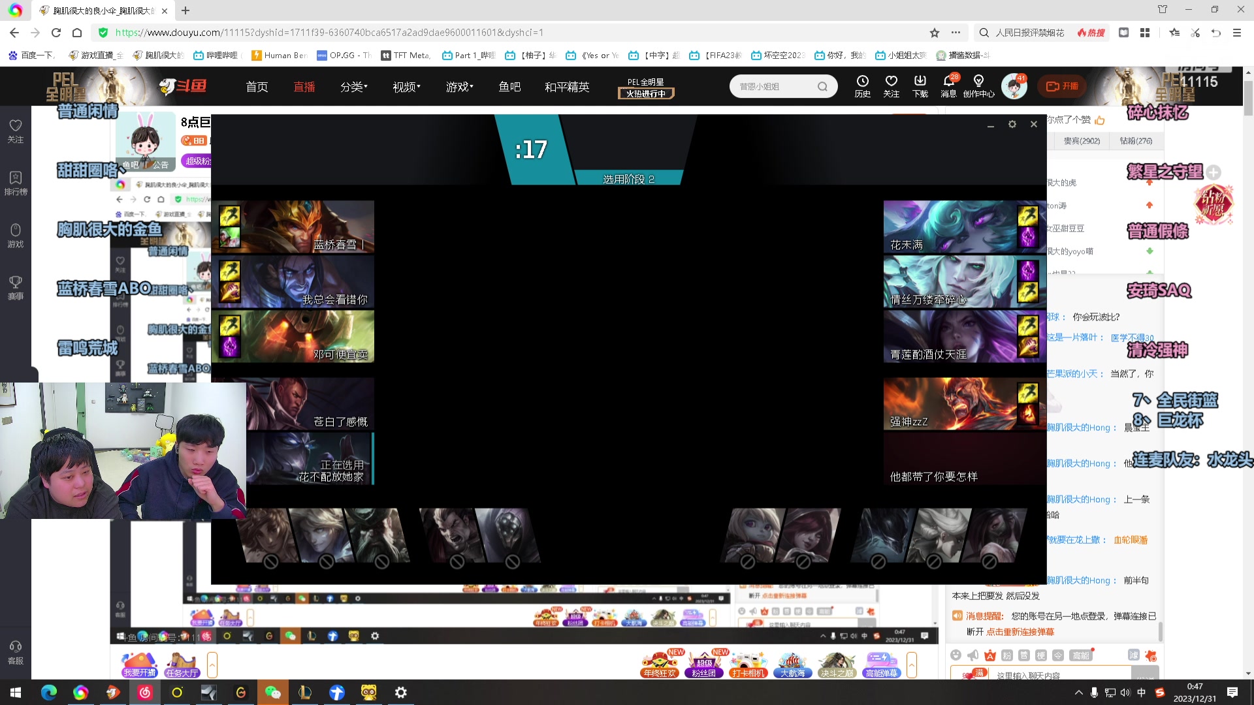Open 大航海 activity icon
The width and height of the screenshot is (1254, 705).
point(793,665)
